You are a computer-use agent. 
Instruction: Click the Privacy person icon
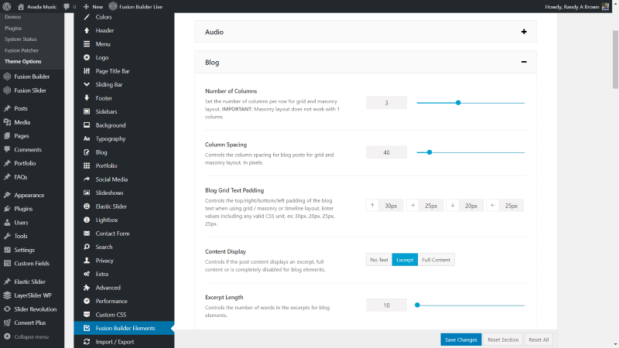point(87,261)
